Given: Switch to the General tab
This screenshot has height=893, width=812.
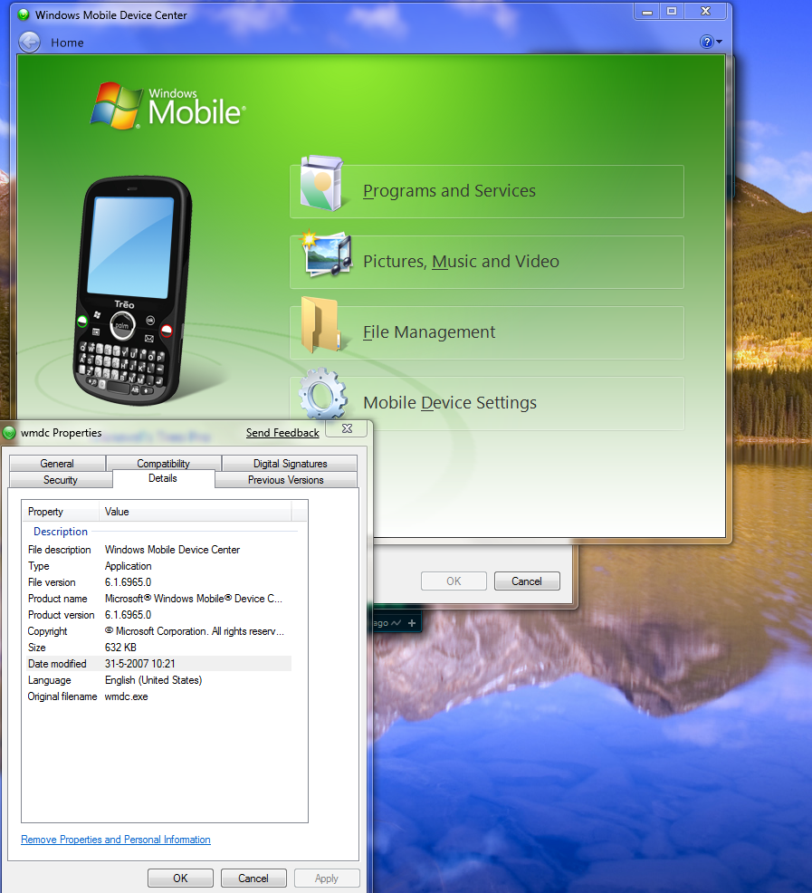Looking at the screenshot, I should pos(57,463).
